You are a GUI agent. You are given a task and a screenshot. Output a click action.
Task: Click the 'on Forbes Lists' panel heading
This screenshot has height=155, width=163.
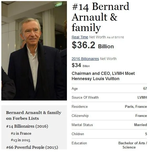(x=34, y=115)
